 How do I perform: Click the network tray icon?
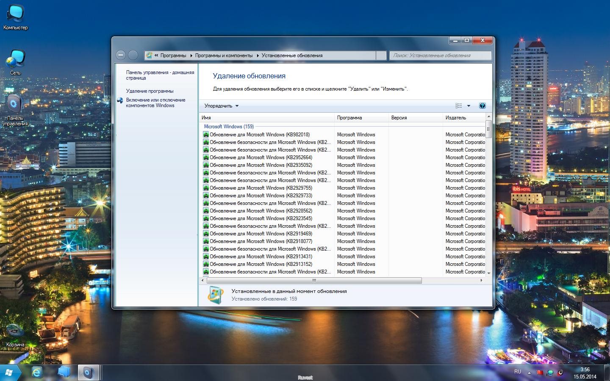pos(550,373)
